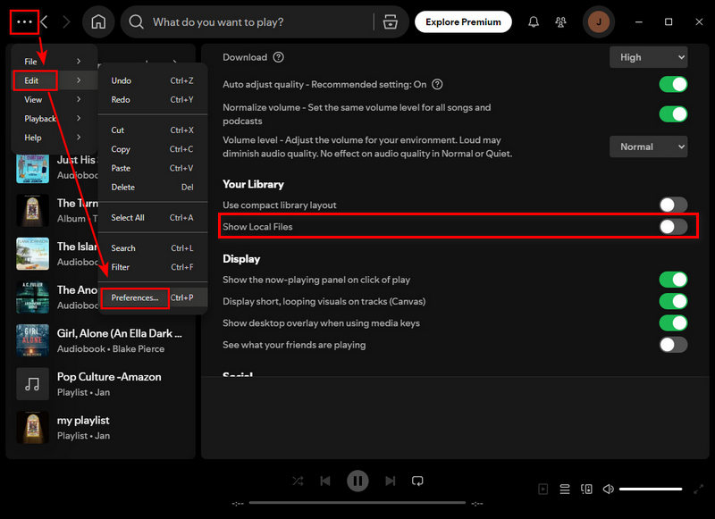Choose Delete in Edit submenu
Viewport: 715px width, 519px height.
tap(153, 188)
